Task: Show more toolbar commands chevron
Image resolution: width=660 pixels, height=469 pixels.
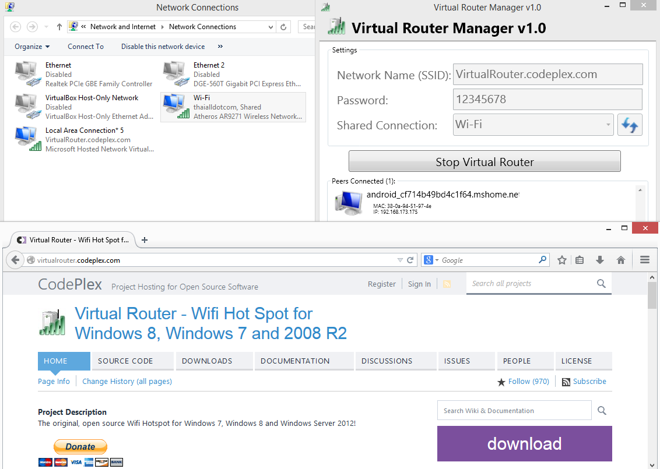Action: 220,47
